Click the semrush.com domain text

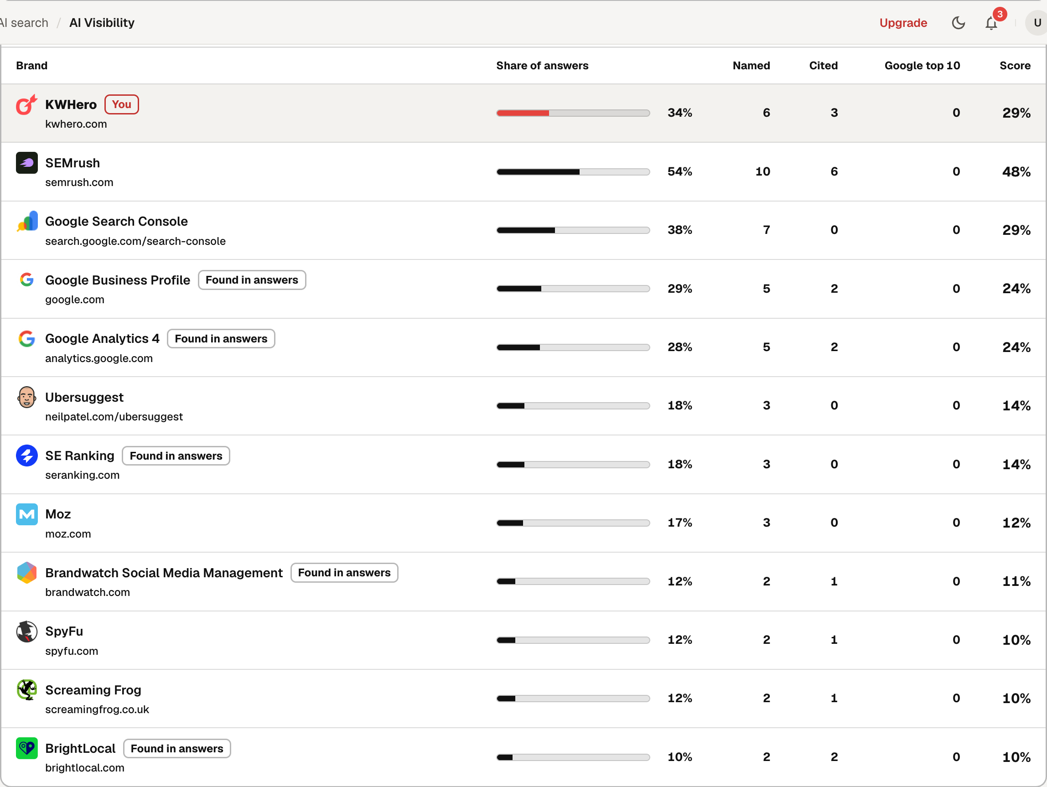click(79, 182)
